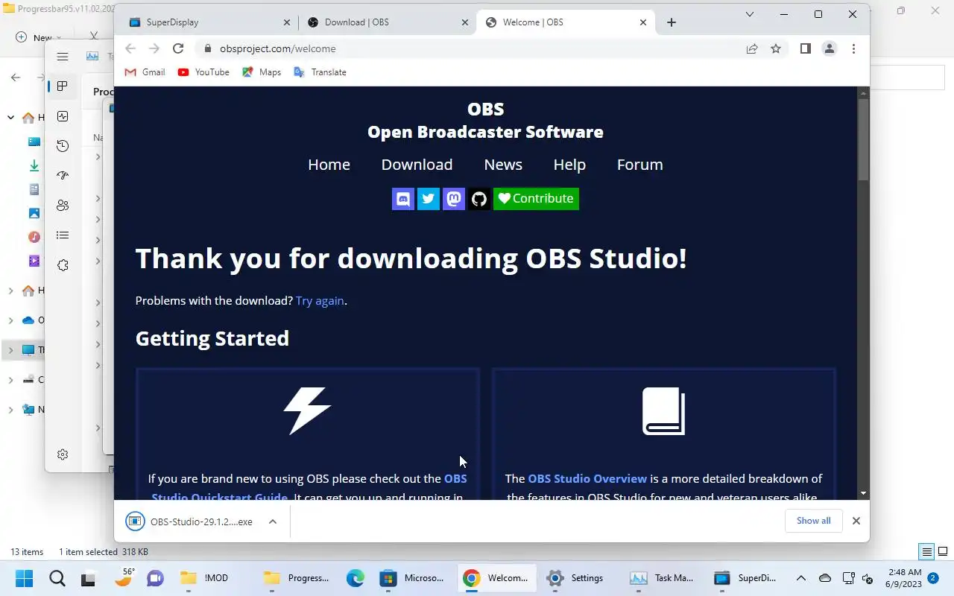Switch Explorer to large icons view
This screenshot has height=596, width=954.
tap(943, 552)
